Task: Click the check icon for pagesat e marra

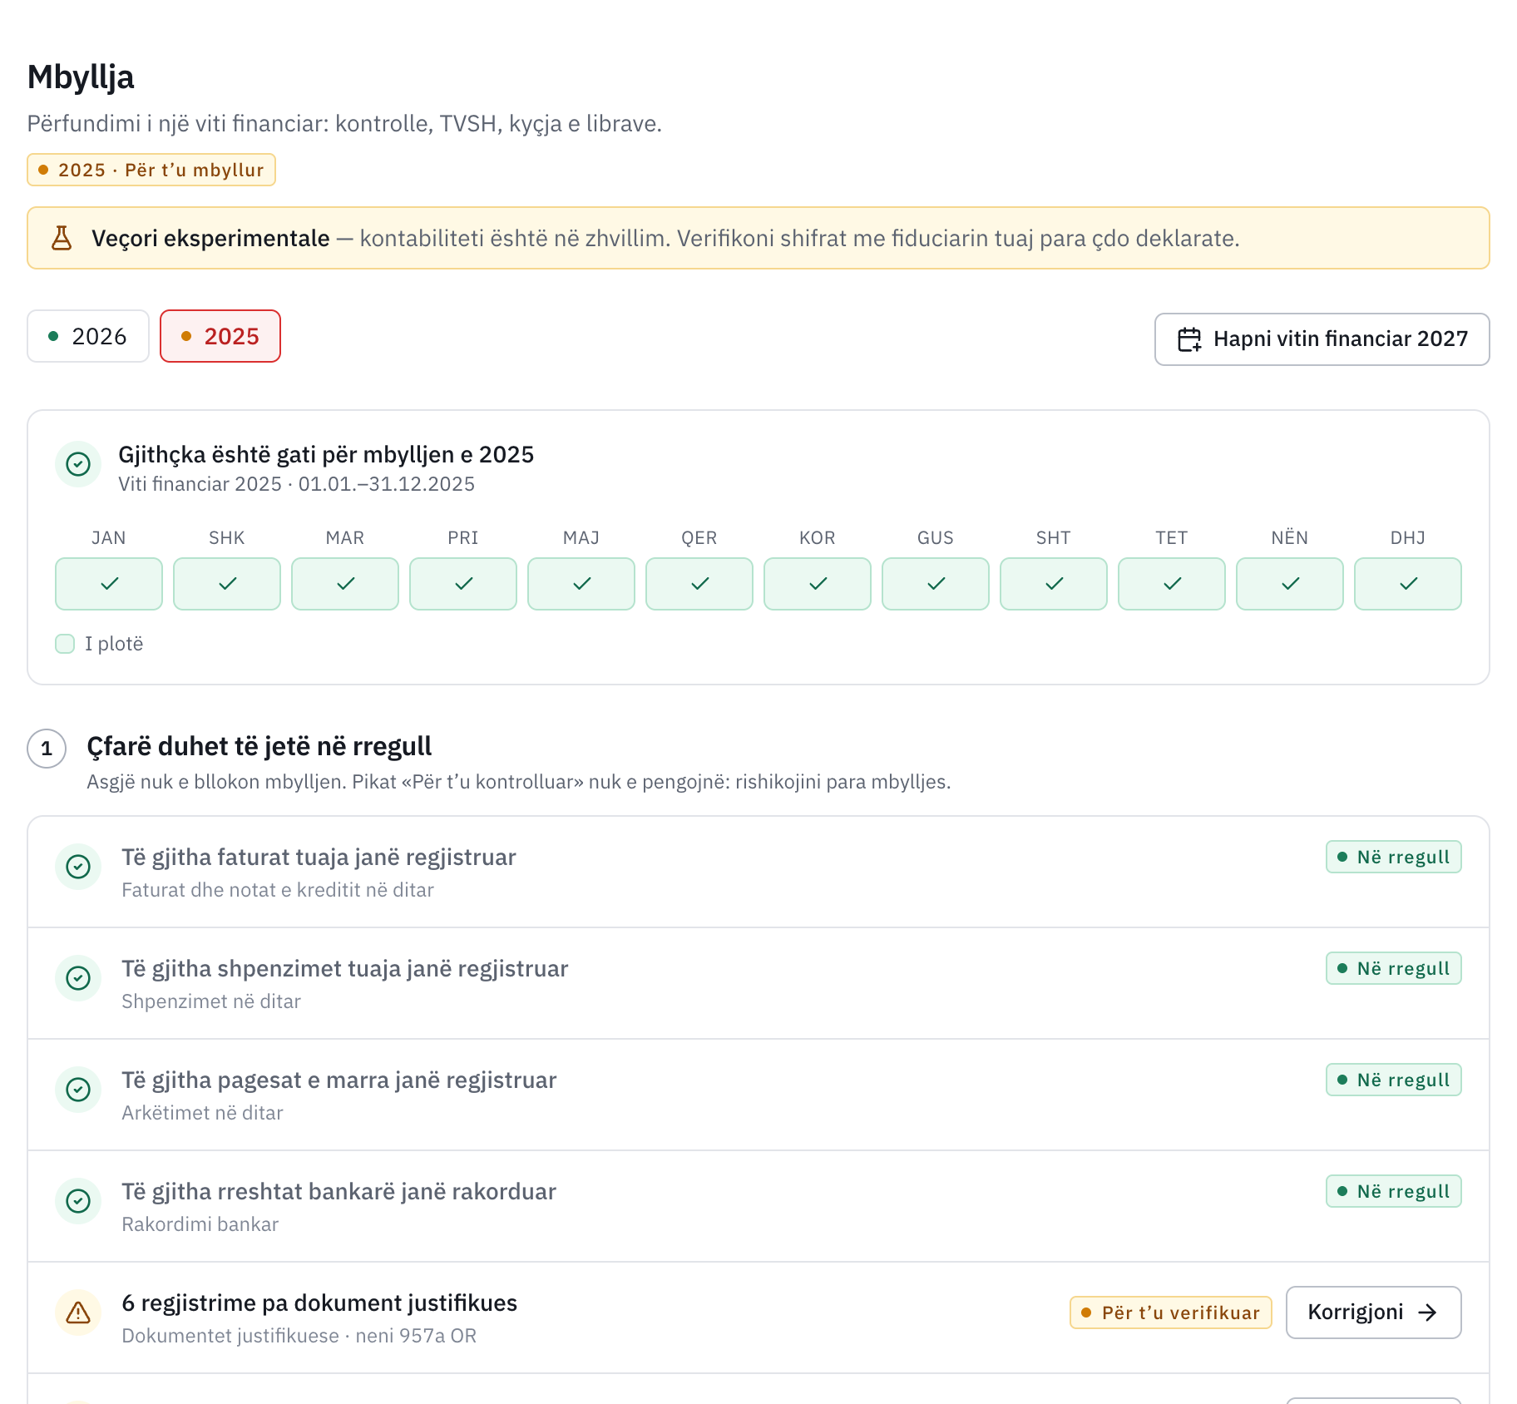Action: point(78,1090)
